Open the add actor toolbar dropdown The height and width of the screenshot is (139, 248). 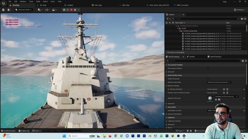(40, 10)
